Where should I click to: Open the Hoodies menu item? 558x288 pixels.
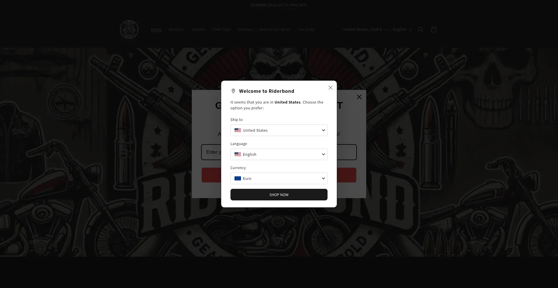click(x=176, y=30)
